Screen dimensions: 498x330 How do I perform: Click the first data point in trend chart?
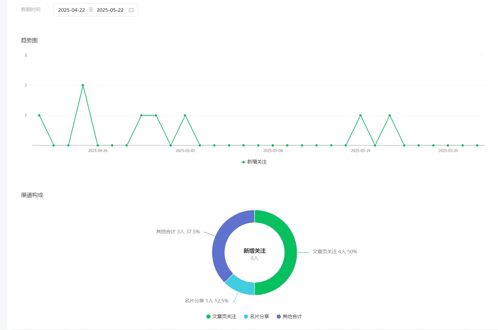(x=39, y=115)
